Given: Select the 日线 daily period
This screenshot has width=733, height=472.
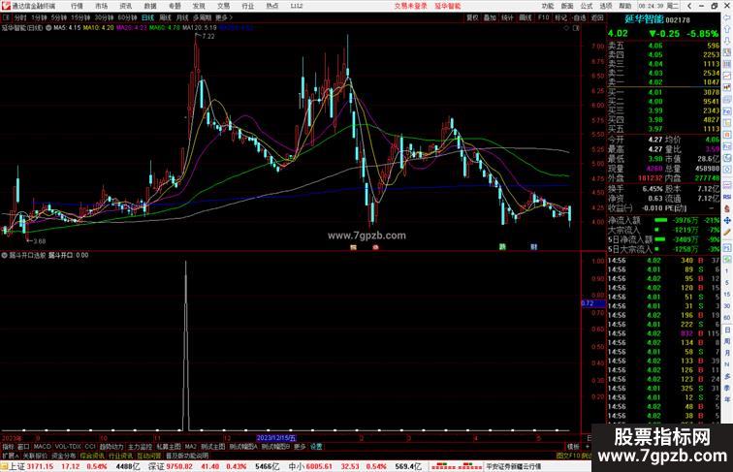Looking at the screenshot, I should [x=147, y=17].
